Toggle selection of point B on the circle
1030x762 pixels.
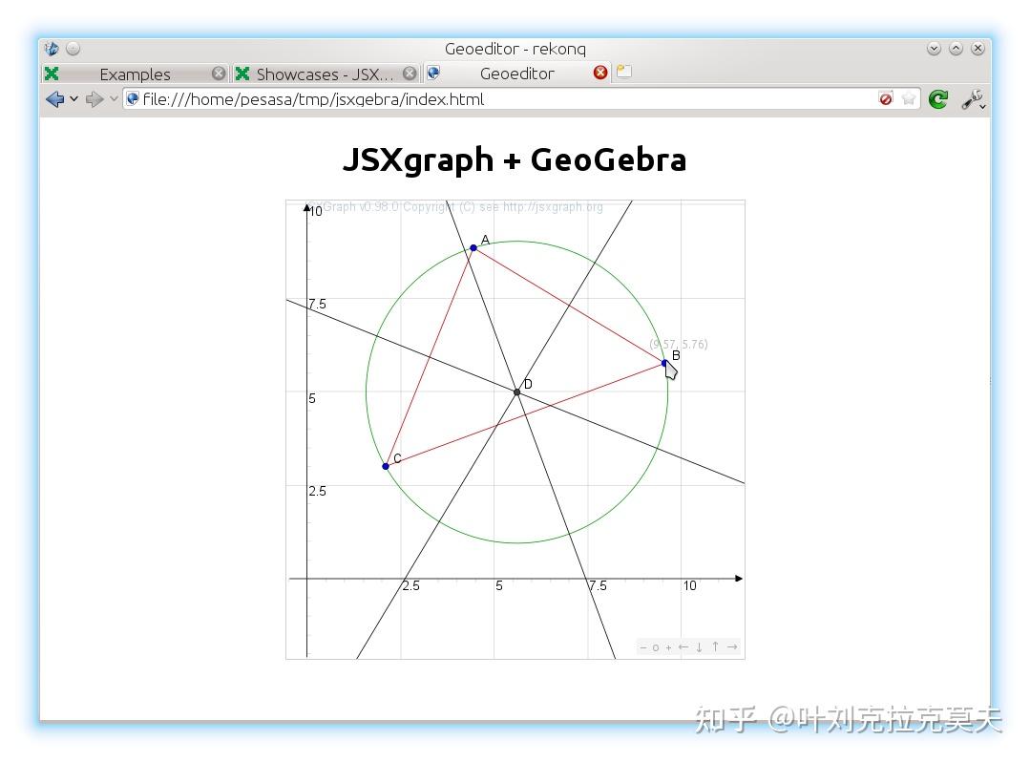(x=664, y=363)
